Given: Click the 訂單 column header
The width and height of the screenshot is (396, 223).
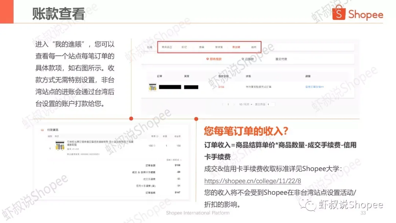Looking at the screenshot, I should point(159,76).
